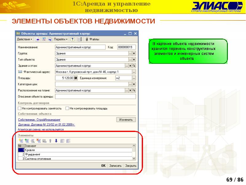Expand Перейти dropdown menu
This screenshot has height=185, width=246.
coord(61,39)
